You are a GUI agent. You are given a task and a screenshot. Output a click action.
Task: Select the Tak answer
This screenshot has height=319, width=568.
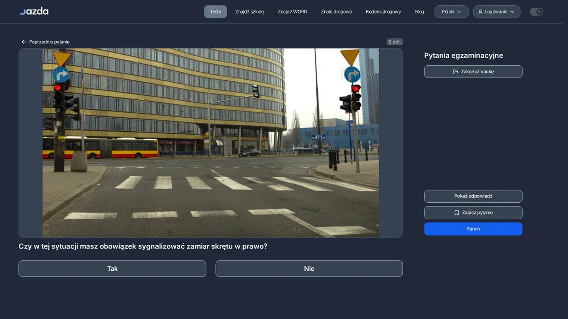(112, 268)
